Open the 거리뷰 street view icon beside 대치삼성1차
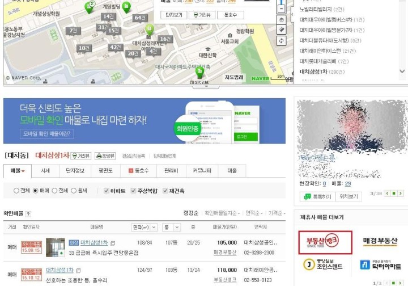The height and width of the screenshot is (286, 408). point(81,155)
